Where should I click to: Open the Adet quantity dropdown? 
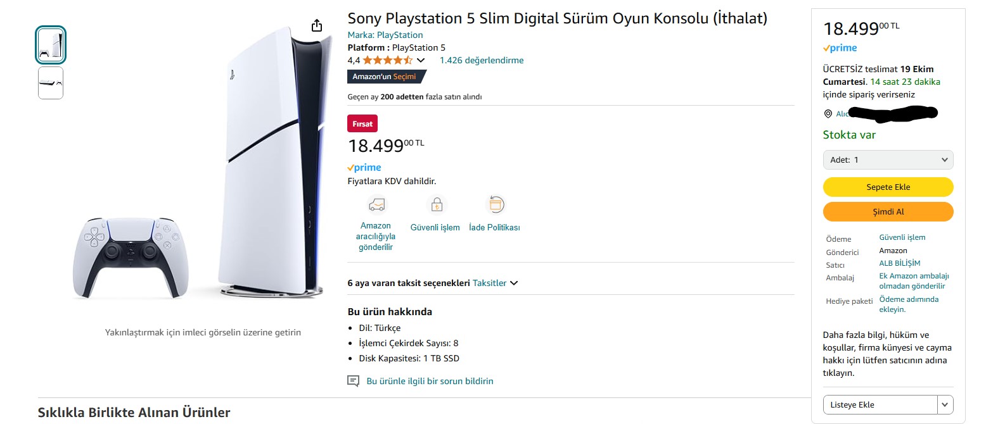pos(888,160)
